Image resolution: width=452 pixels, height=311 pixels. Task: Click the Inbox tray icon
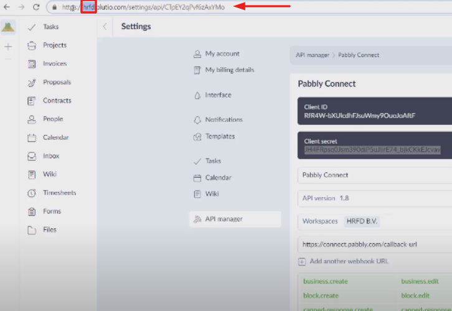(32, 156)
